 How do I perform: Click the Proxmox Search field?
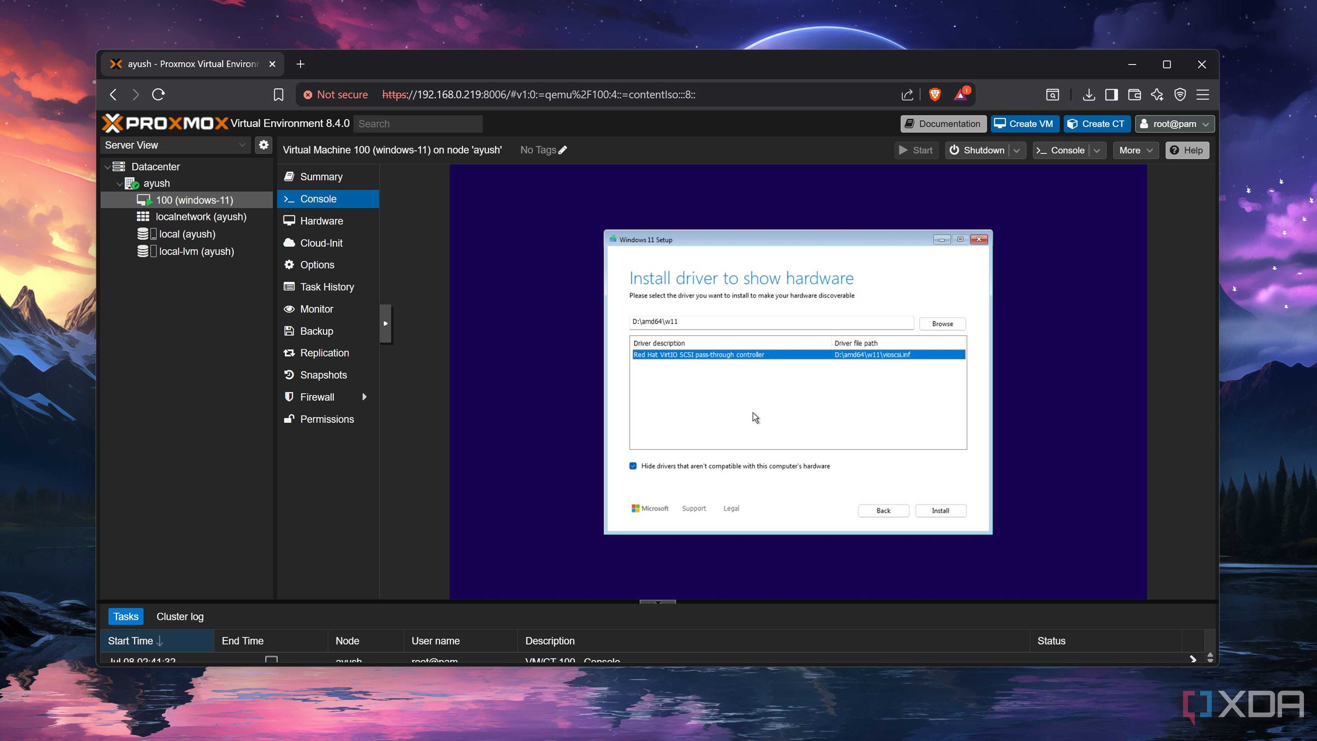coord(418,124)
